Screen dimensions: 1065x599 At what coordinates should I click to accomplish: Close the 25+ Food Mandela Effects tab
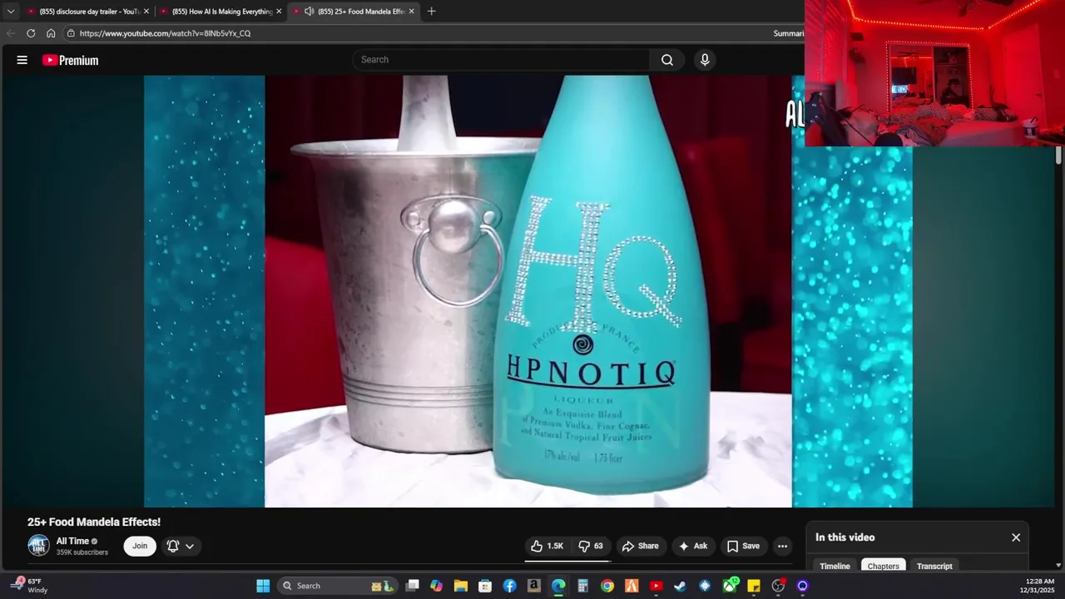click(x=411, y=11)
